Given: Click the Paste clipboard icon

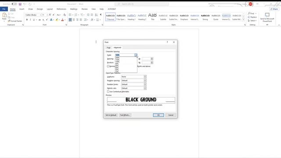Looking at the screenshot, I should [x=4, y=15].
